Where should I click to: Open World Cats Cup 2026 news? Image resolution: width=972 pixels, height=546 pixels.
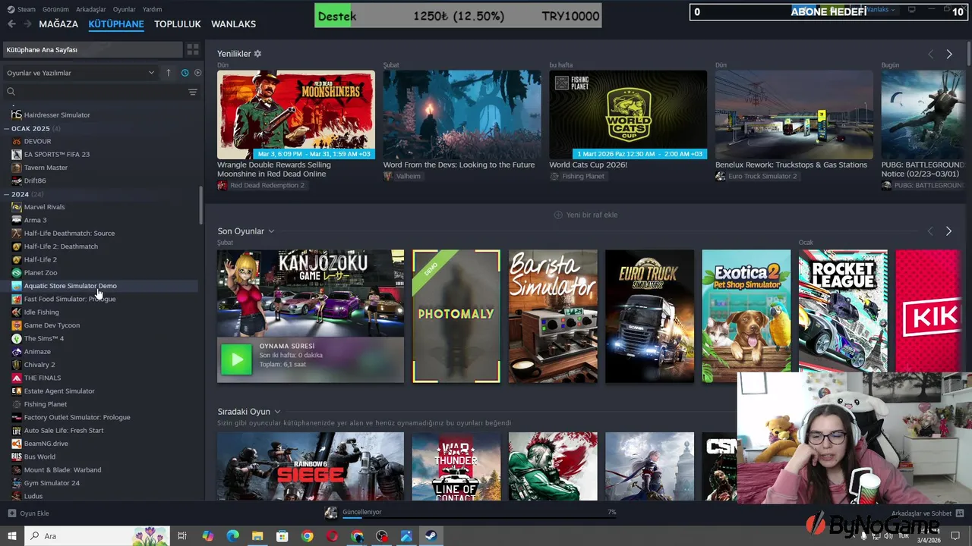click(x=628, y=115)
